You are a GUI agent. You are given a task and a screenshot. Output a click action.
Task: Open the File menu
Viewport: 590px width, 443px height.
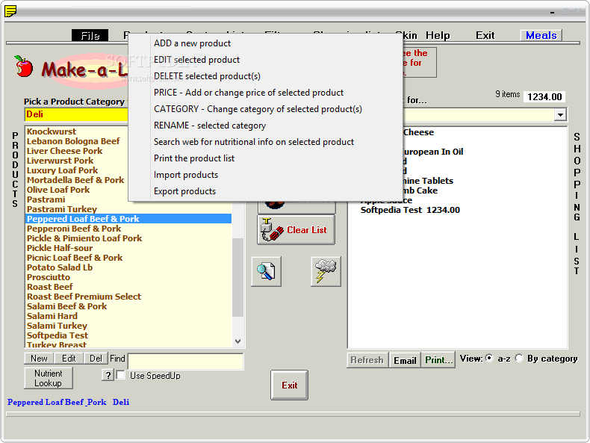pyautogui.click(x=90, y=35)
